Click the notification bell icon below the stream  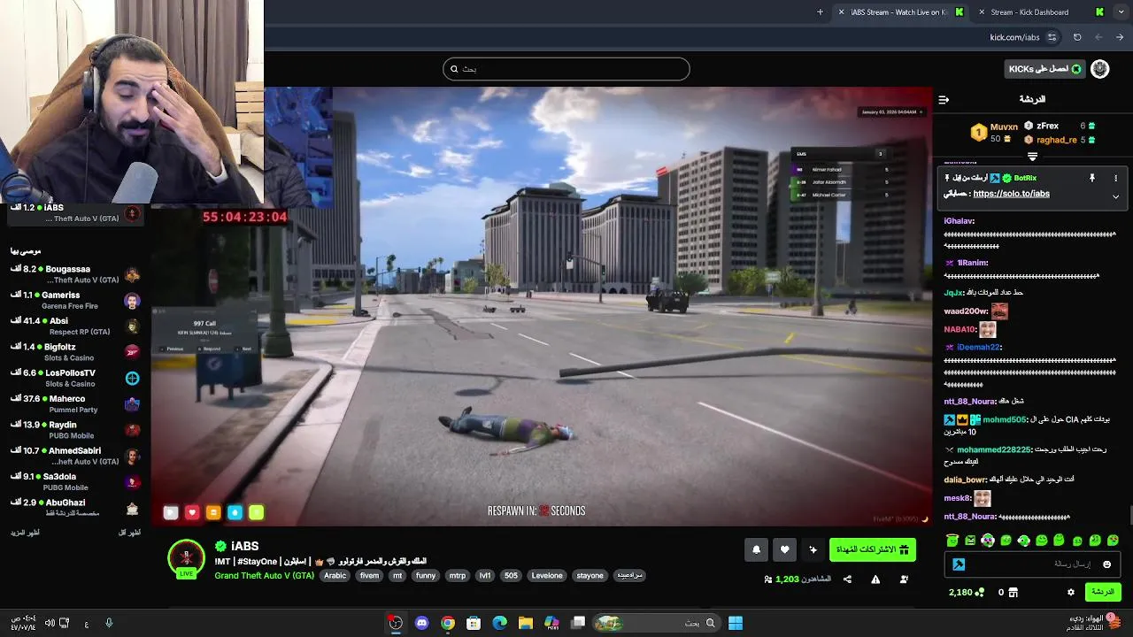756,549
